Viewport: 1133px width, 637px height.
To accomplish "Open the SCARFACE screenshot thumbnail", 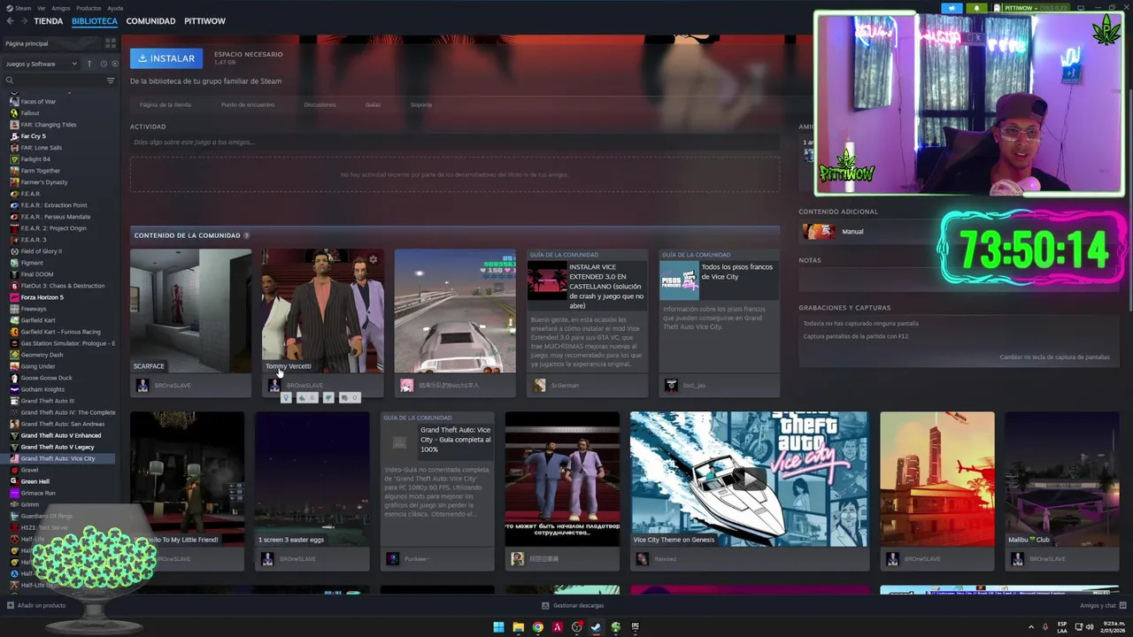I will [x=190, y=311].
